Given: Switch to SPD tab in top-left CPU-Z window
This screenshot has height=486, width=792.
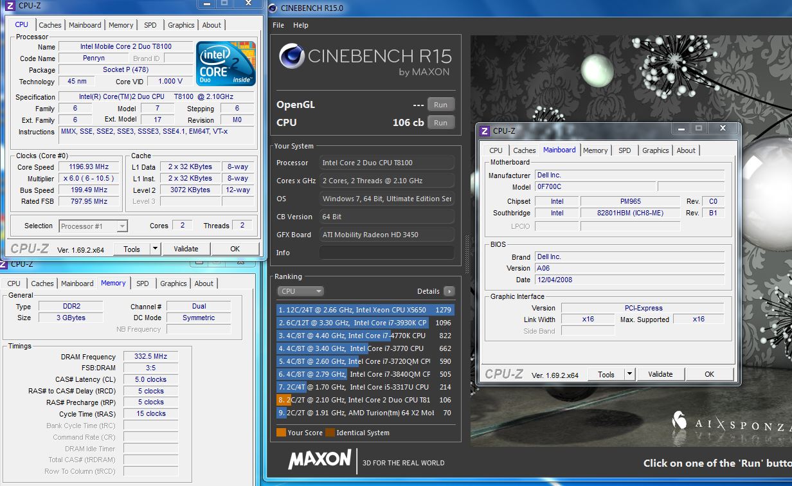Looking at the screenshot, I should click(150, 25).
